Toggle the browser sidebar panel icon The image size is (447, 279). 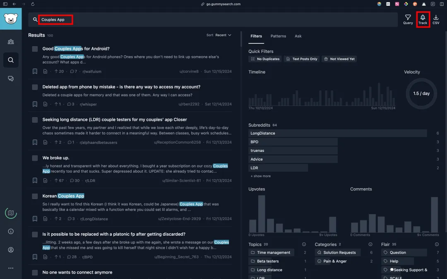pyautogui.click(x=5, y=4)
